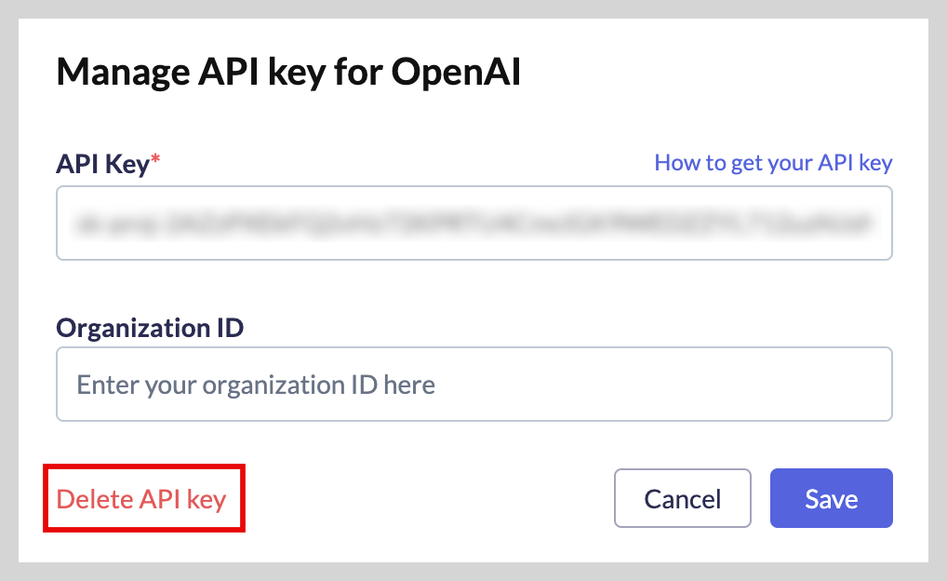This screenshot has height=581, width=947.
Task: Click the blurred API key text
Action: point(474,223)
